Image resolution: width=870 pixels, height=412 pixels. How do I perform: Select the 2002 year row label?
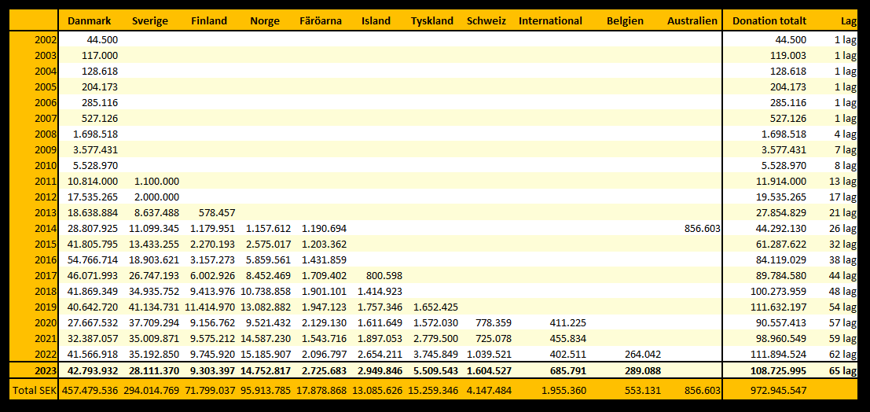click(x=45, y=39)
